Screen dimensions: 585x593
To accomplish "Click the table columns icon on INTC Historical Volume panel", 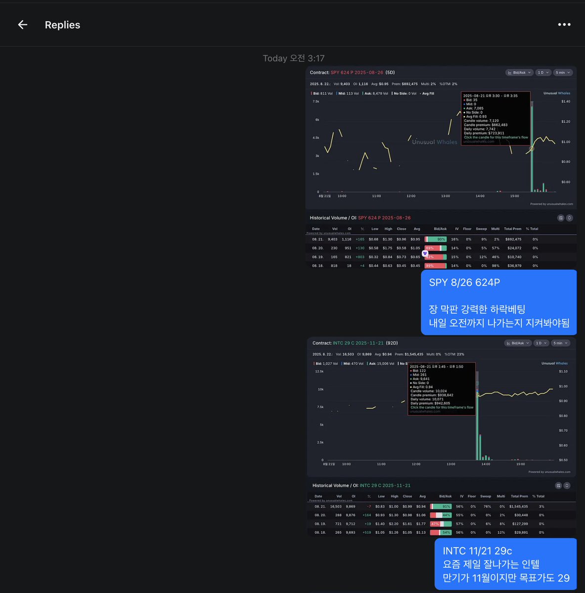I will (558, 485).
